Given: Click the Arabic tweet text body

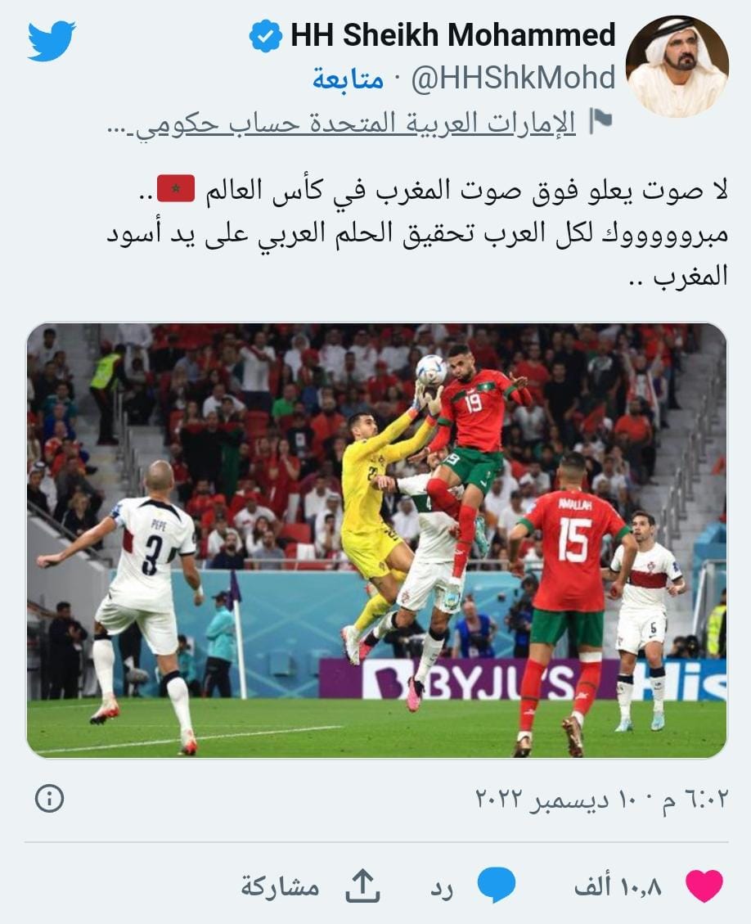Looking at the screenshot, I should (417, 232).
